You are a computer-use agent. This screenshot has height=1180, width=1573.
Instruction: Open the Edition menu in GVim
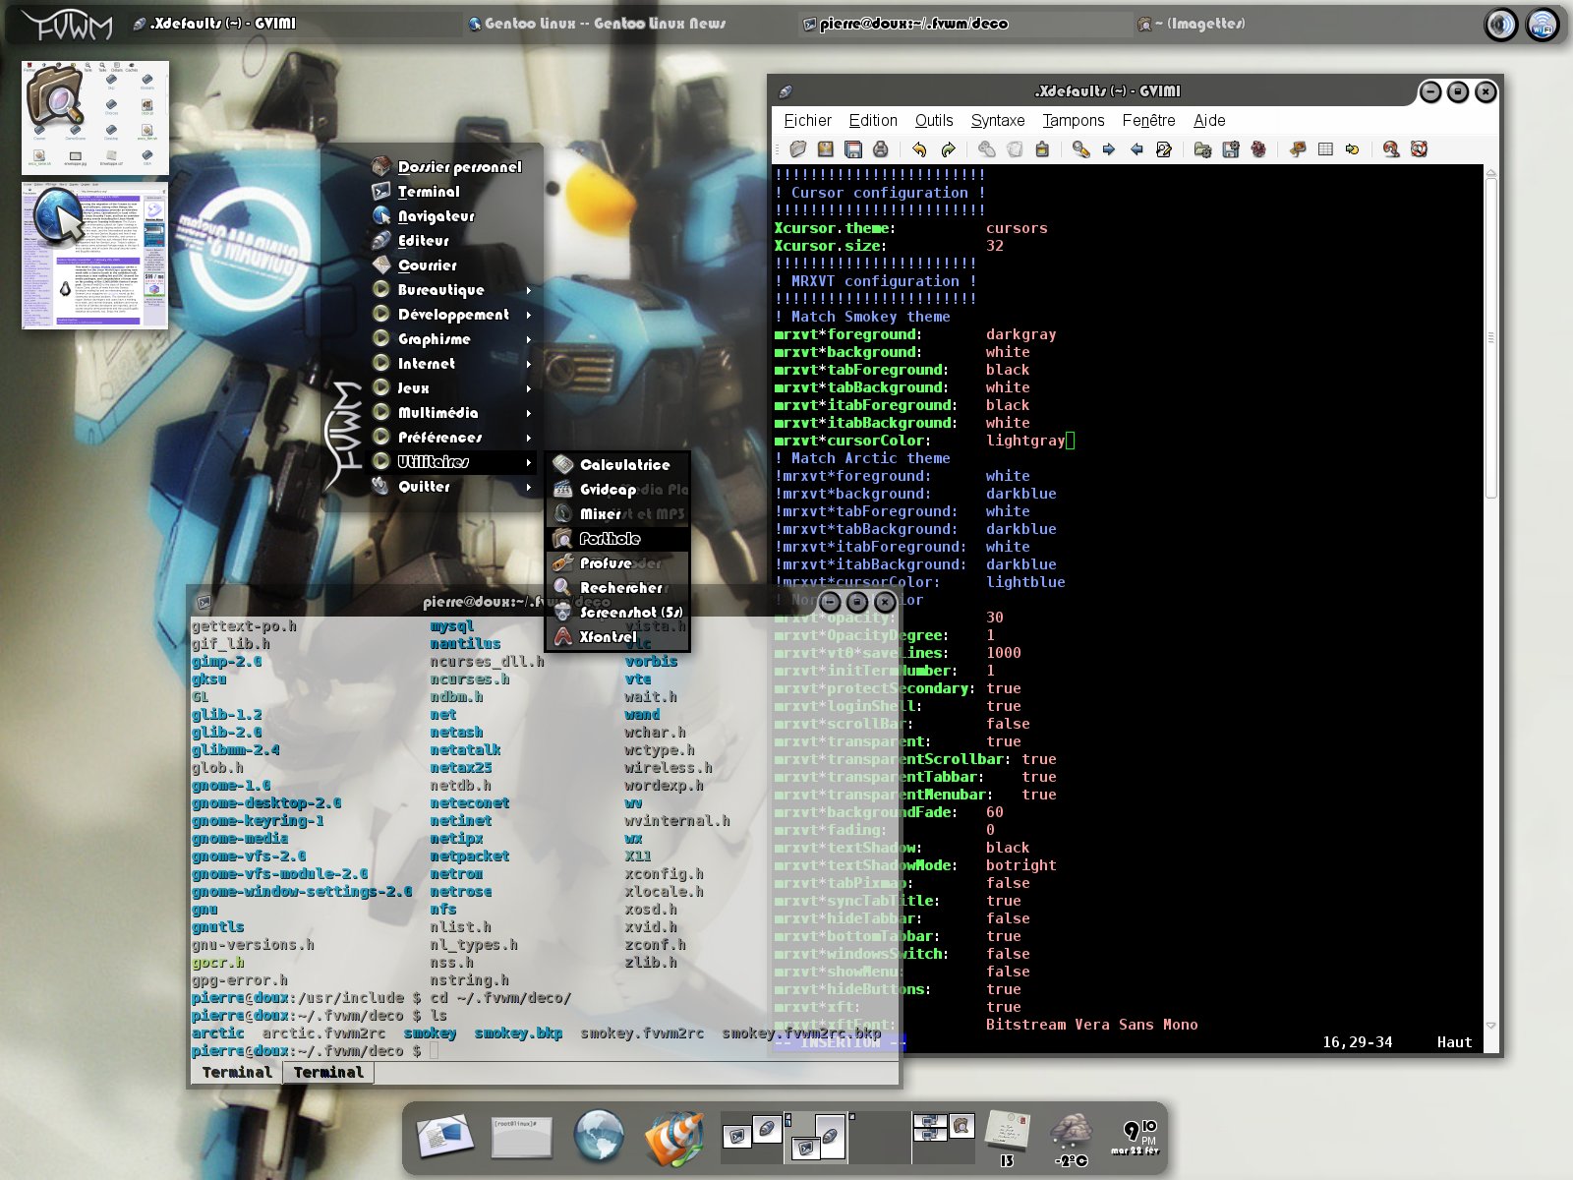(x=873, y=120)
